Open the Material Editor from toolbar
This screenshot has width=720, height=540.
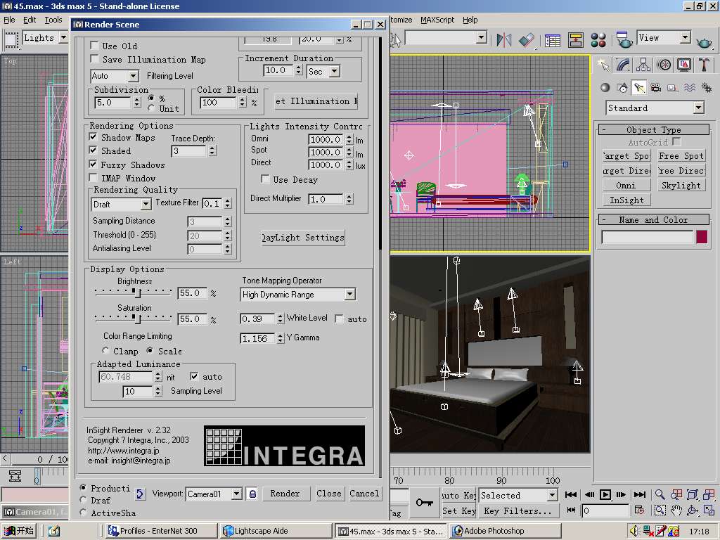point(598,39)
